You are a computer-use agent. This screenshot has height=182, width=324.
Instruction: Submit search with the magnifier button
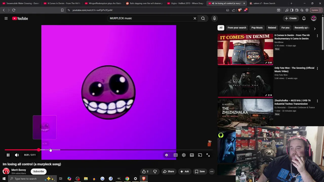tap(203, 18)
